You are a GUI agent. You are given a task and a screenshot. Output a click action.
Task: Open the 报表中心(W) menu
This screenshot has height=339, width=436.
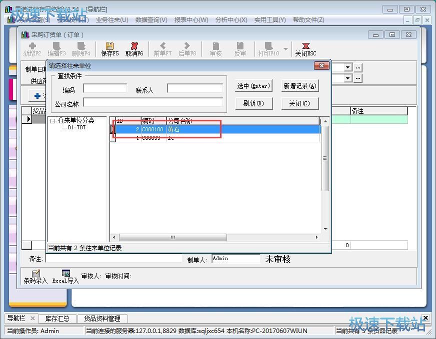click(191, 20)
